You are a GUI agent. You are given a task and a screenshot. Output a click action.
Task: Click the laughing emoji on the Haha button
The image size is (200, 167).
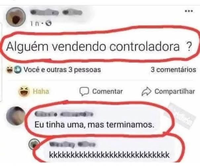pos(24,91)
